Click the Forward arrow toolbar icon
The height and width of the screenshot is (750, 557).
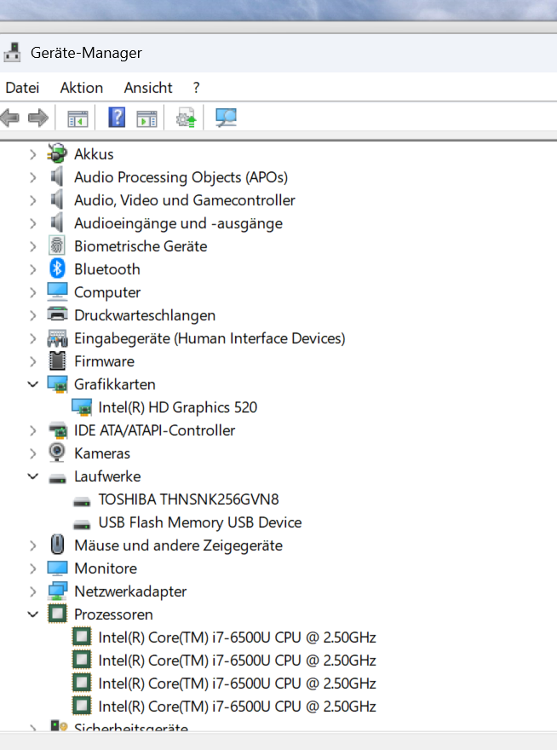pyautogui.click(x=38, y=118)
